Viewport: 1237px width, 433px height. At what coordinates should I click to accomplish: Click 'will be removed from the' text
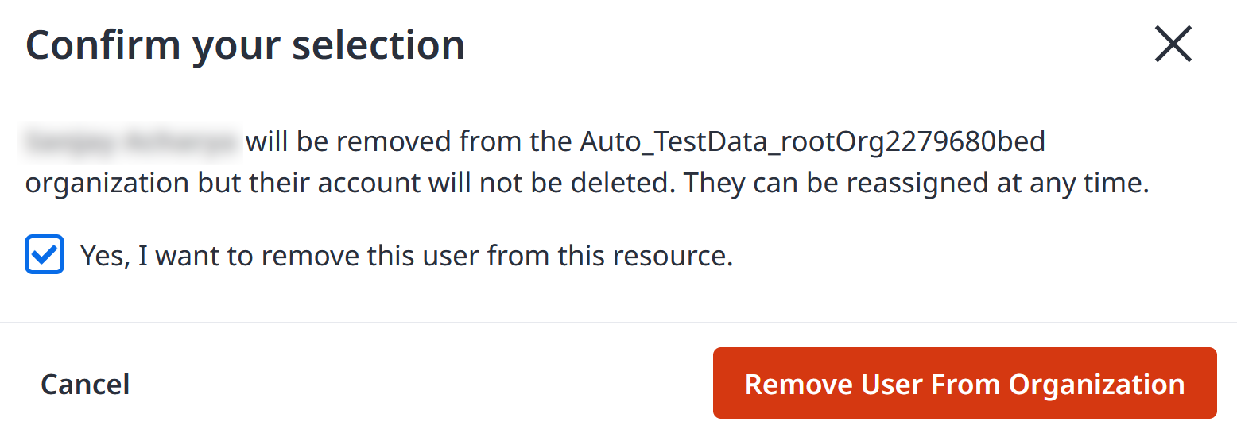[409, 143]
